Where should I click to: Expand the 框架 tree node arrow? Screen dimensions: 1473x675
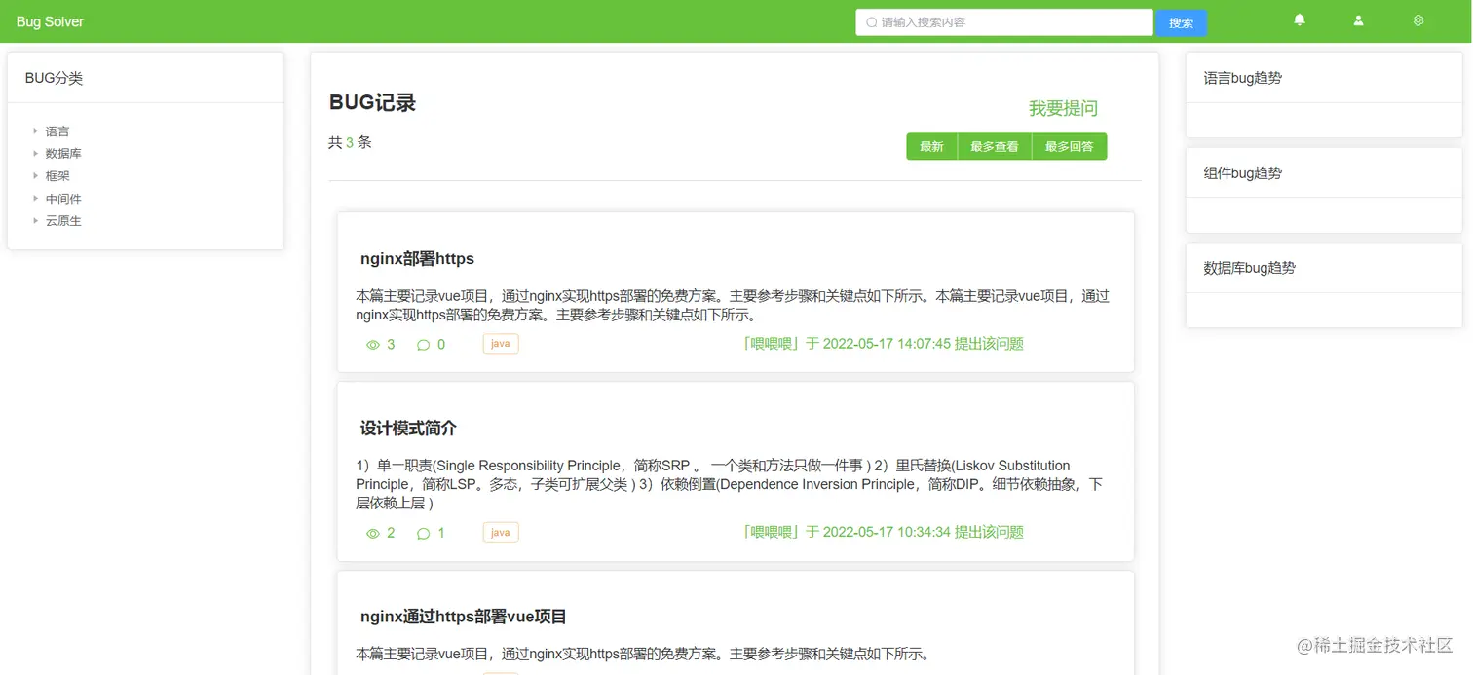point(35,175)
